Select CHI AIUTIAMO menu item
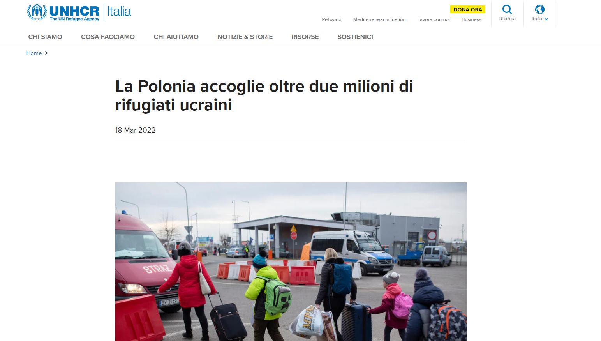601x341 pixels. point(176,37)
